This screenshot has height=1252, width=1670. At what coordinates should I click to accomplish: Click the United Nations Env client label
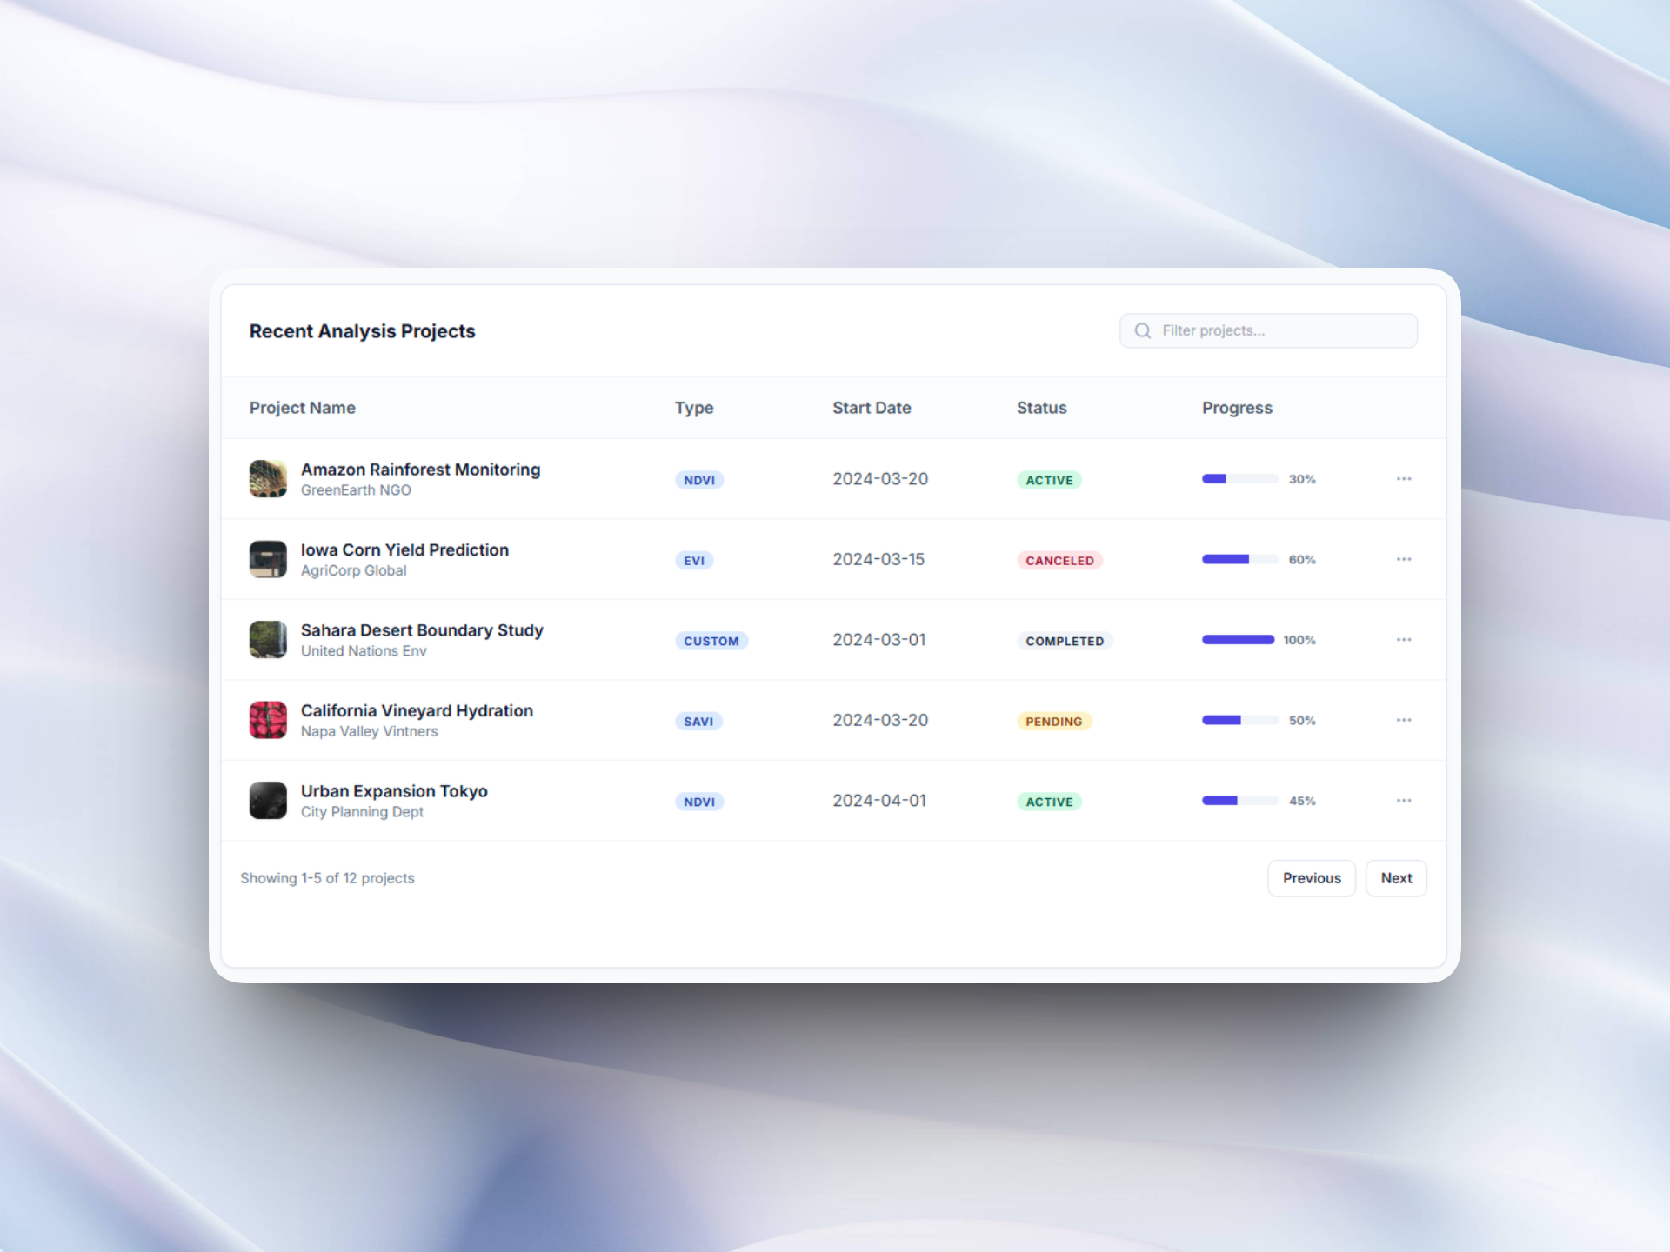click(x=364, y=651)
